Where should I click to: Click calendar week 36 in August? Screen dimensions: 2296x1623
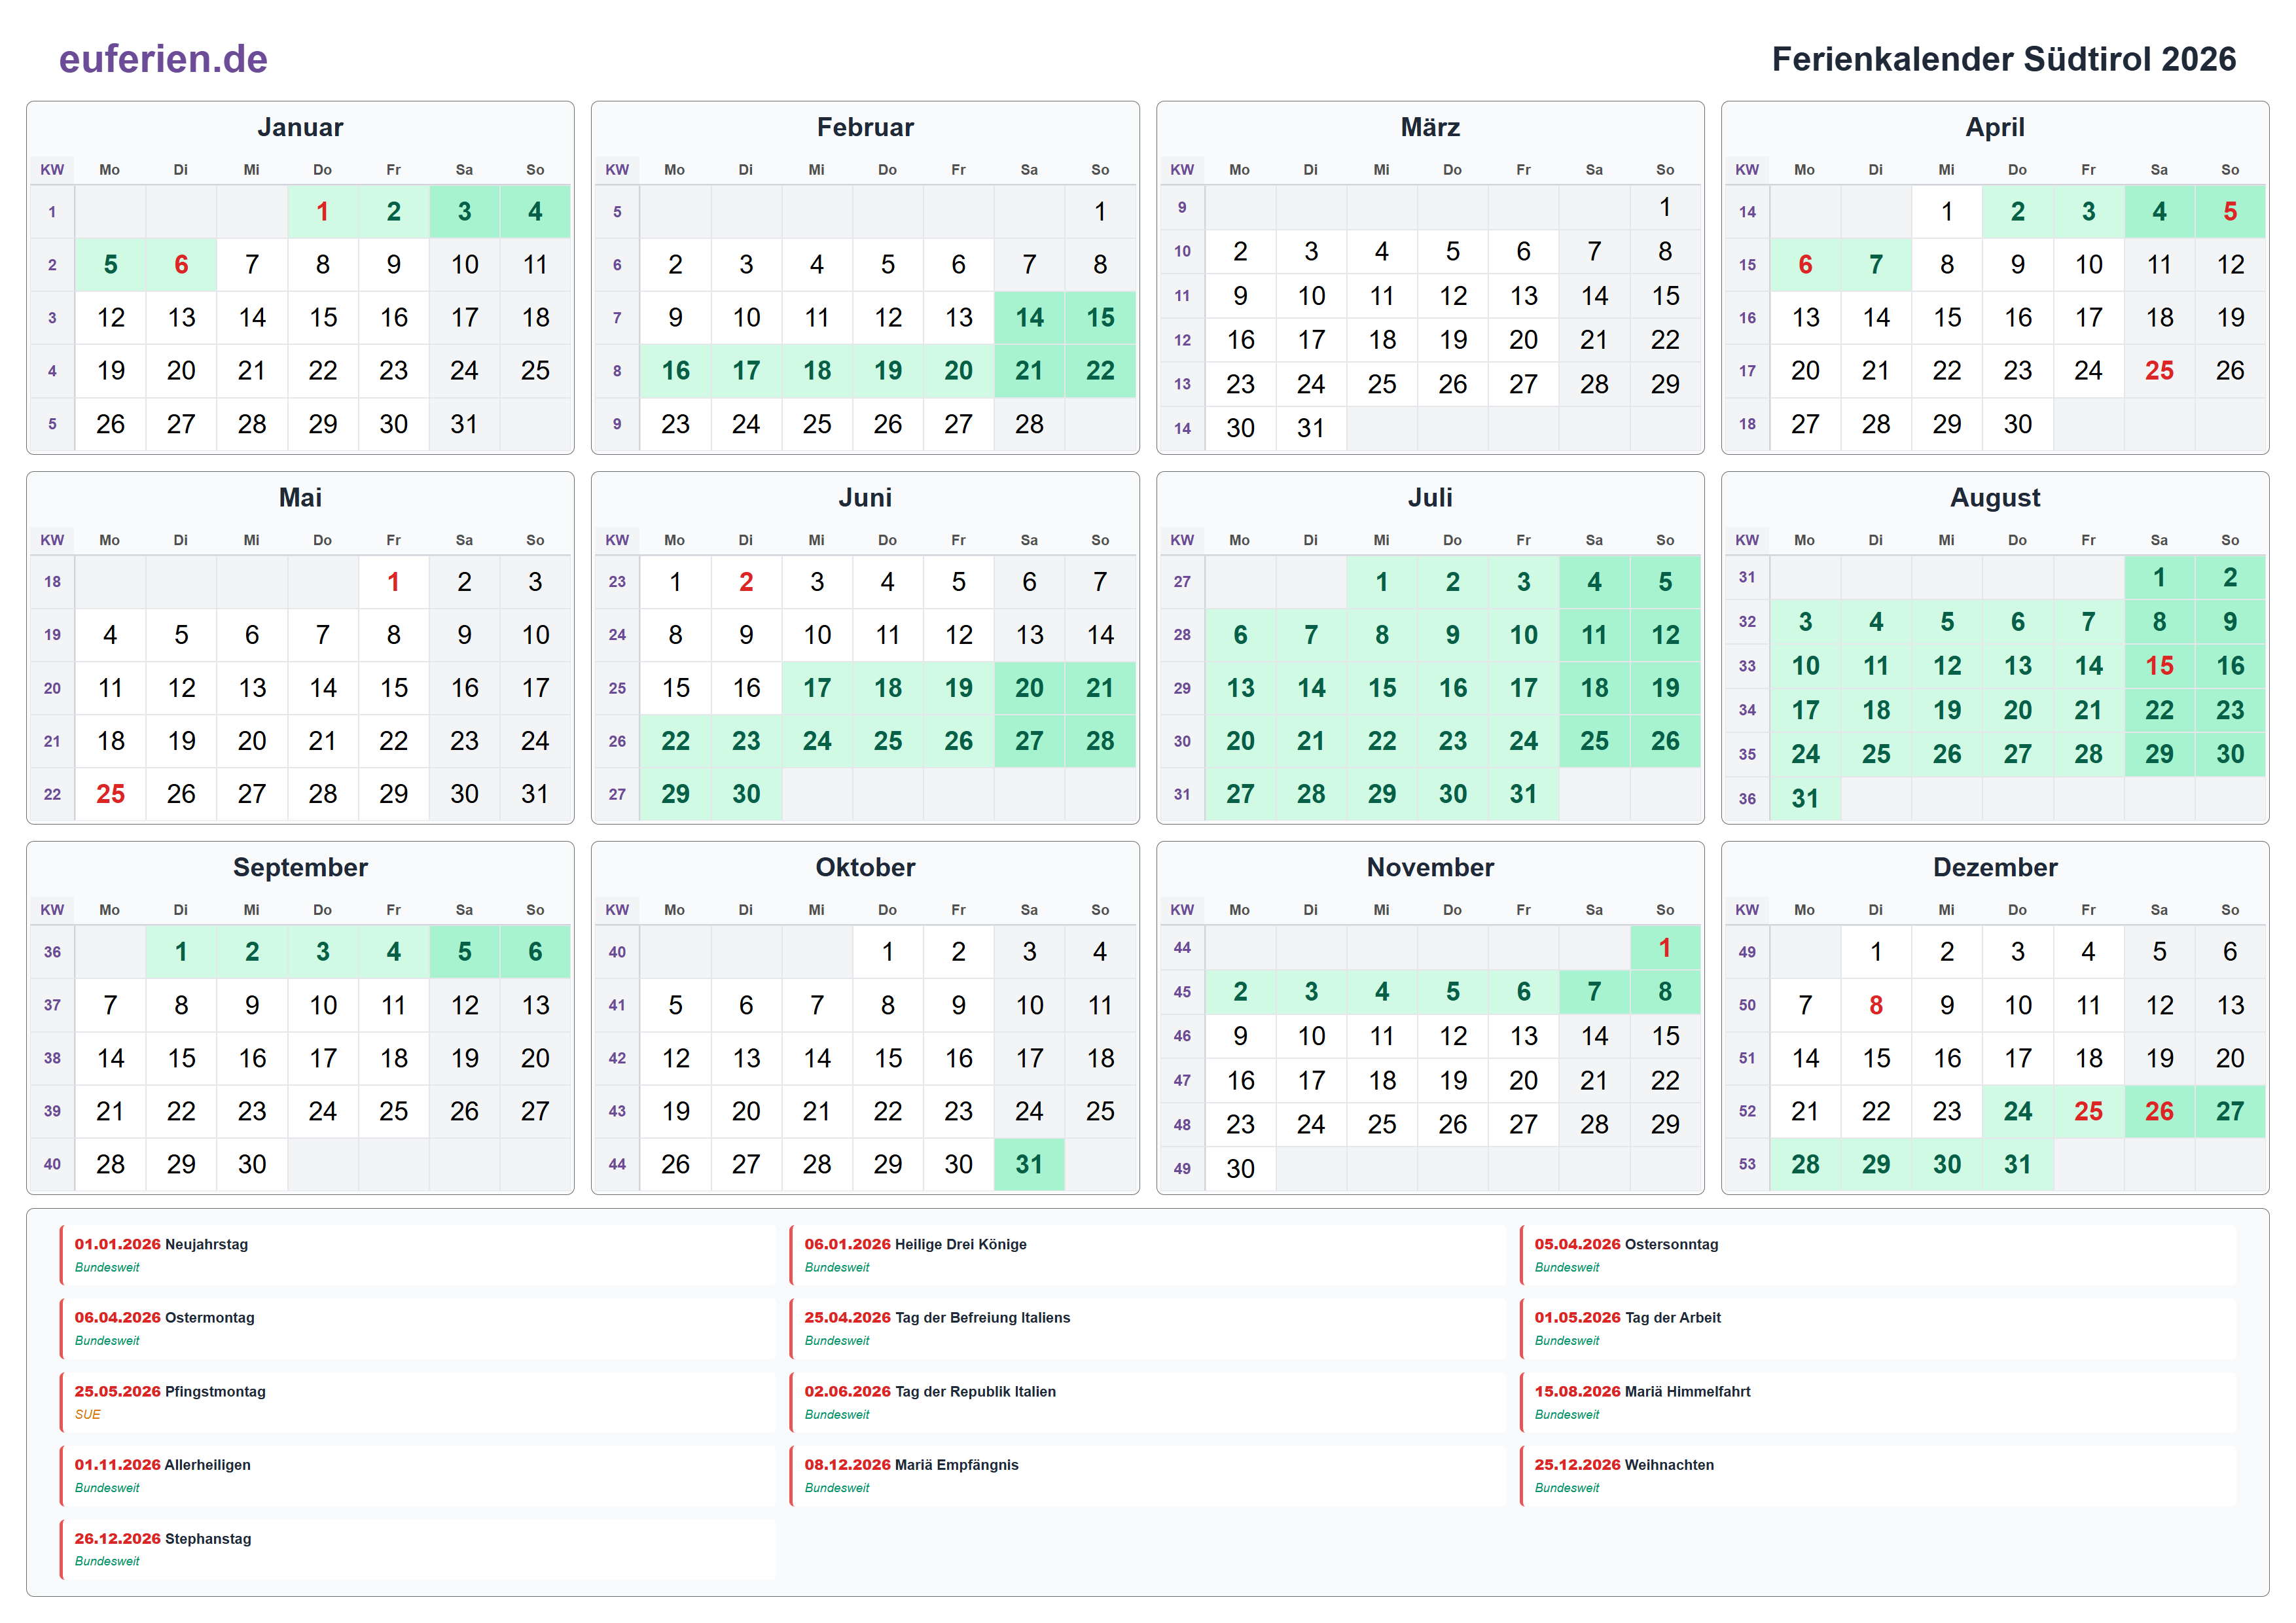1747,798
